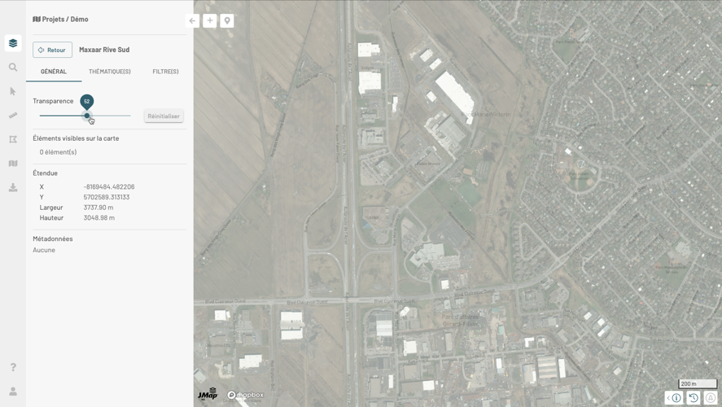Select the Général tab
The image size is (722, 407).
pos(54,72)
